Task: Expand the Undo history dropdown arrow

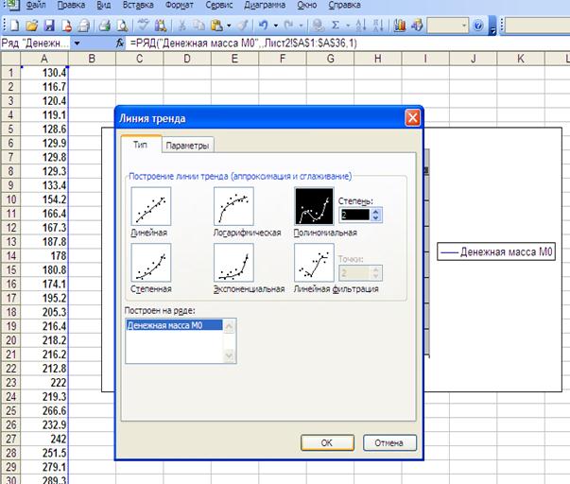Action: coord(276,26)
